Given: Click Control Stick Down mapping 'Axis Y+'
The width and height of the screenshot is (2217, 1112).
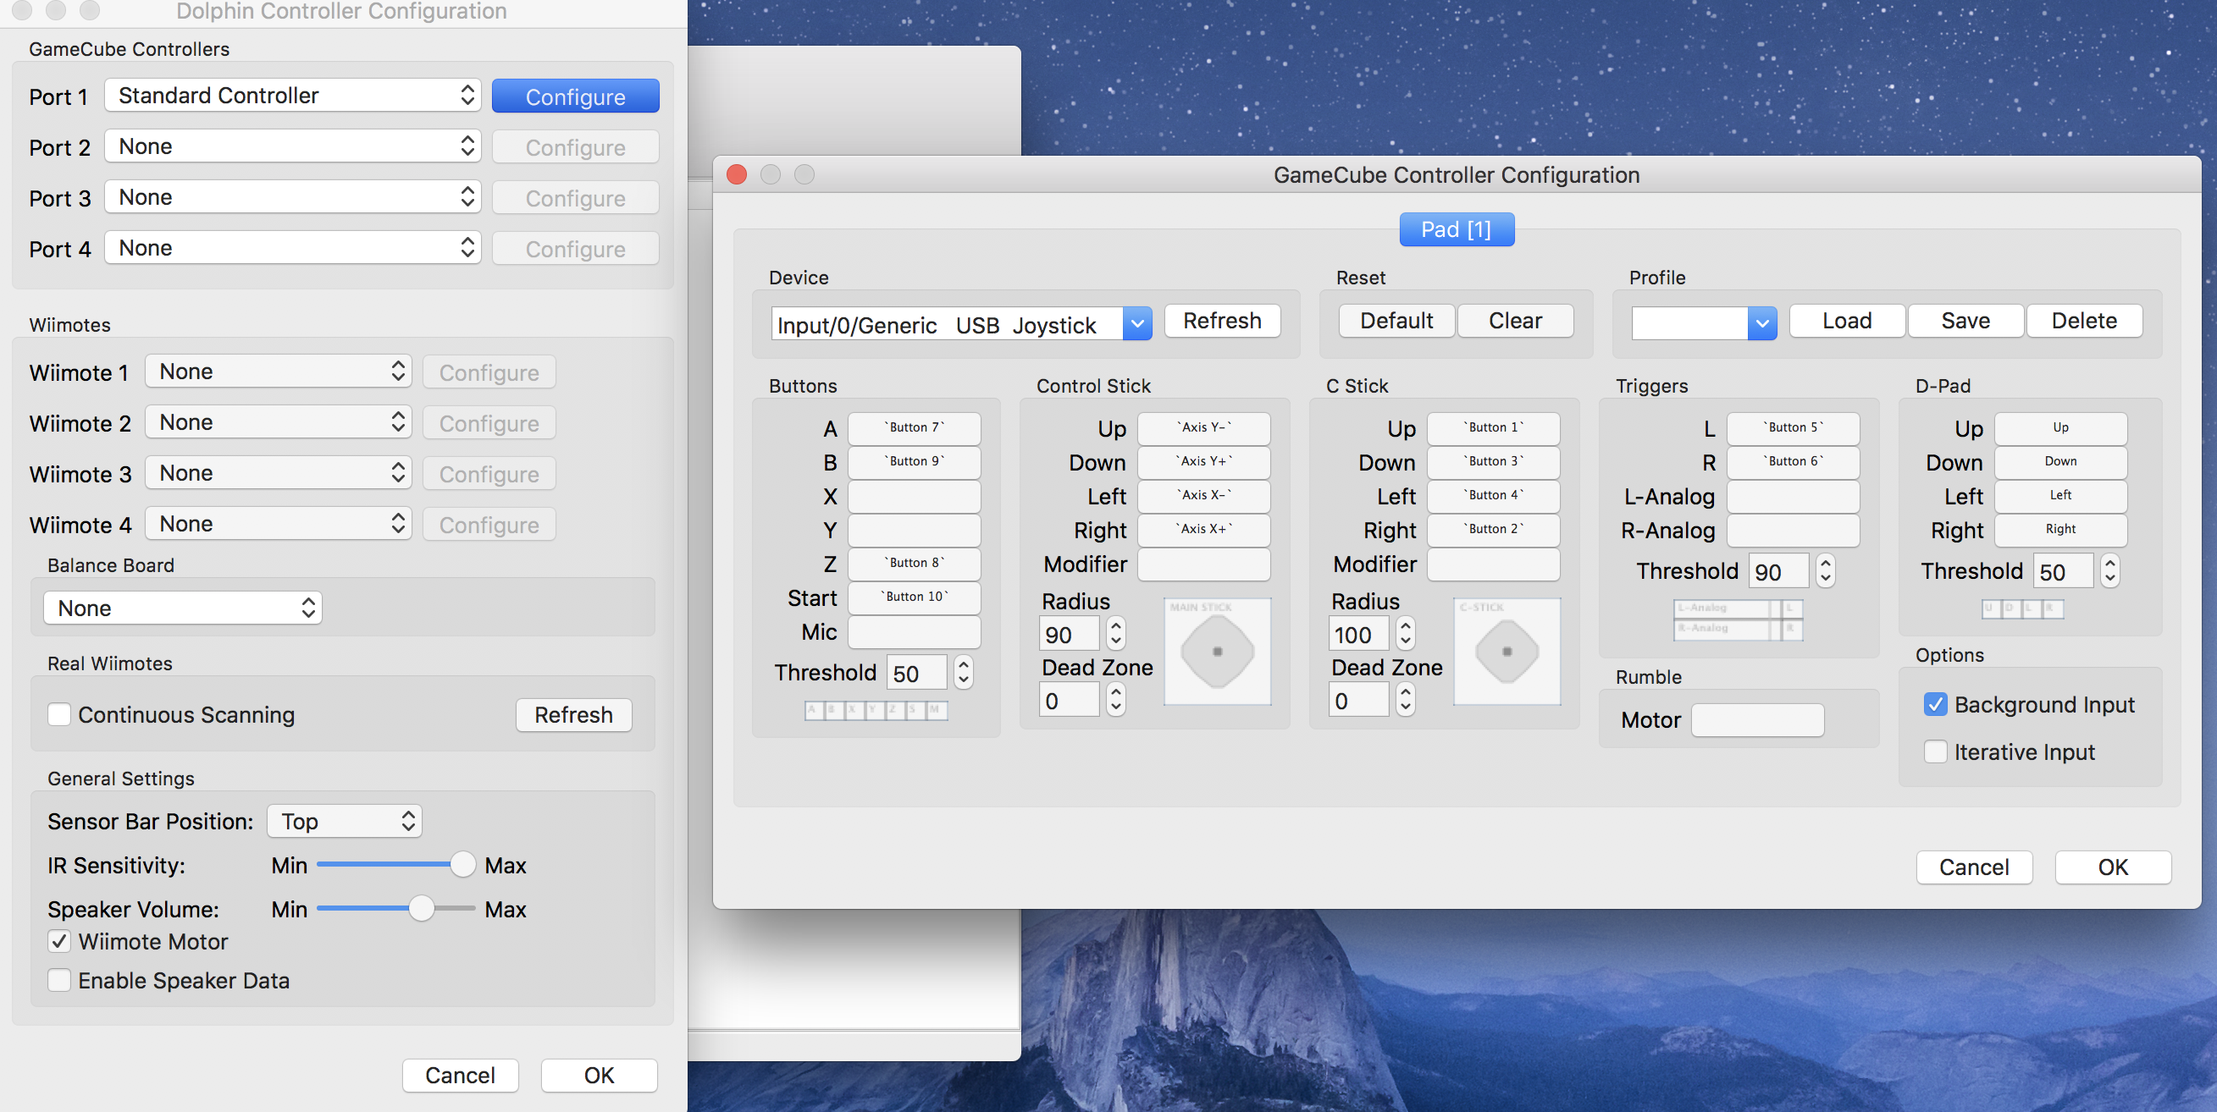Looking at the screenshot, I should (x=1204, y=462).
